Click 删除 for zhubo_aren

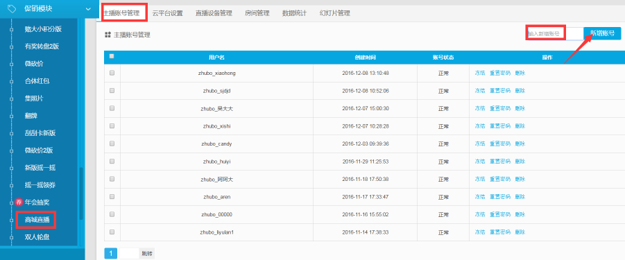[520, 197]
